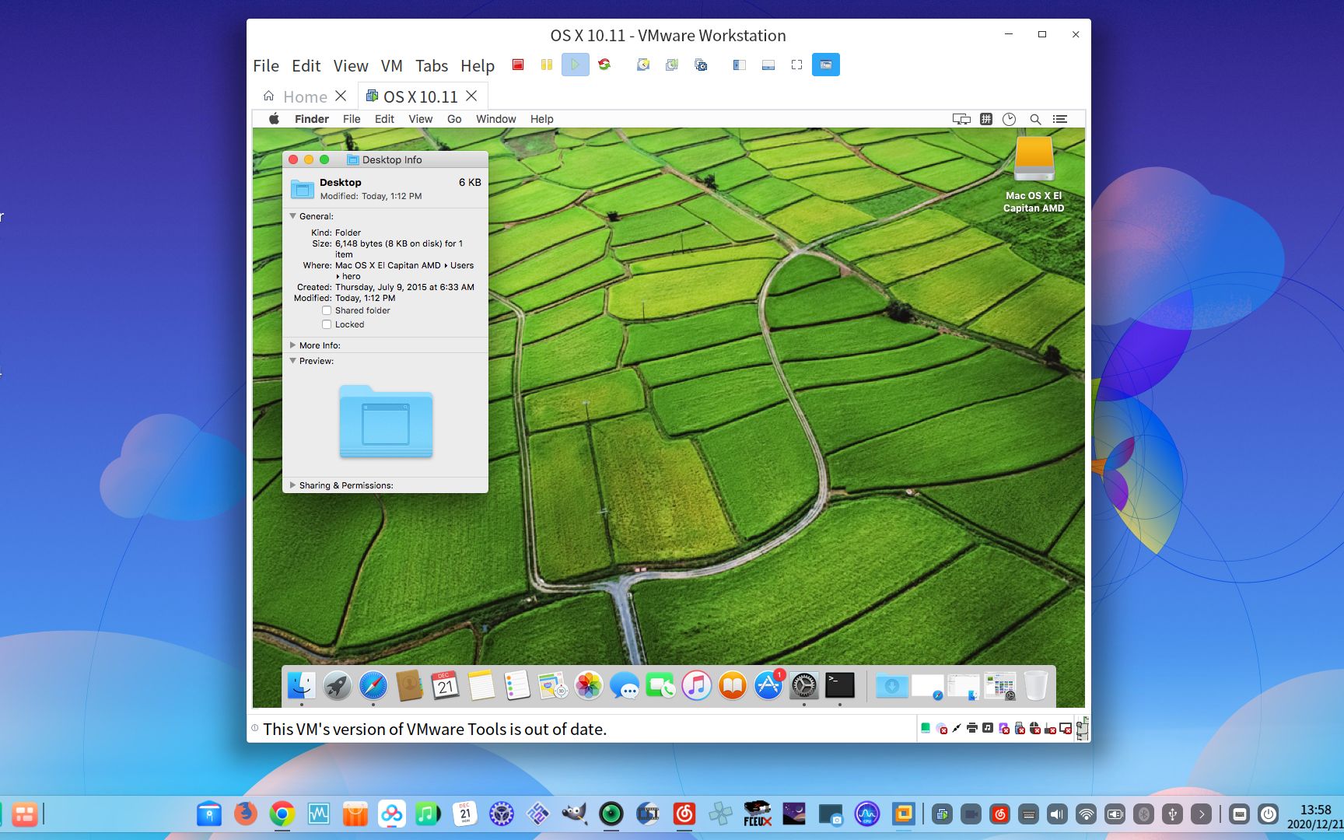The image size is (1344, 840).
Task: Open Photos pinwheel icon in dock
Action: [589, 685]
